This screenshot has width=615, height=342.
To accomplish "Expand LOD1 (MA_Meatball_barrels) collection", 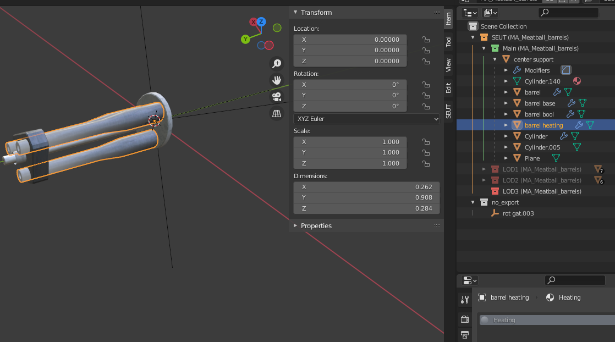I will 484,169.
